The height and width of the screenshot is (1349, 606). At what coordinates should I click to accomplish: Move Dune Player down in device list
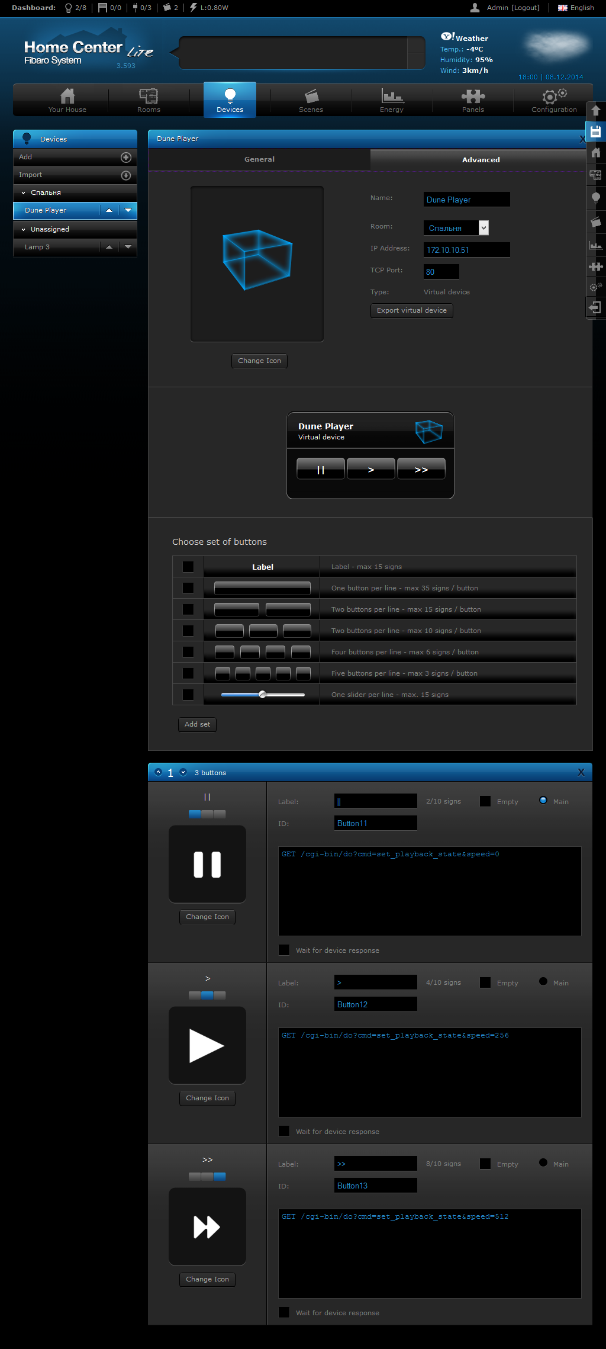(128, 210)
